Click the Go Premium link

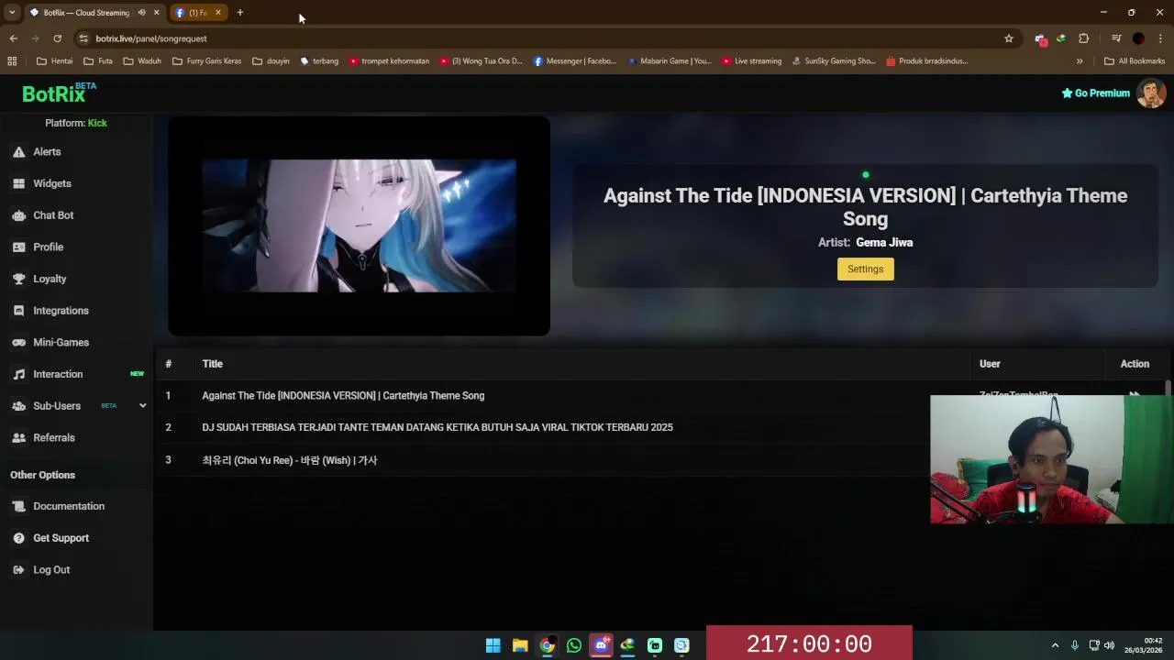point(1096,93)
